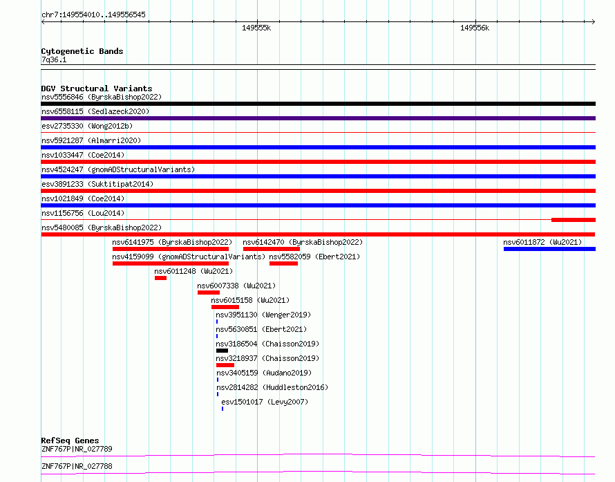Click esv1501017 (Levy2007) variant label
This screenshot has width=615, height=482.
point(265,402)
